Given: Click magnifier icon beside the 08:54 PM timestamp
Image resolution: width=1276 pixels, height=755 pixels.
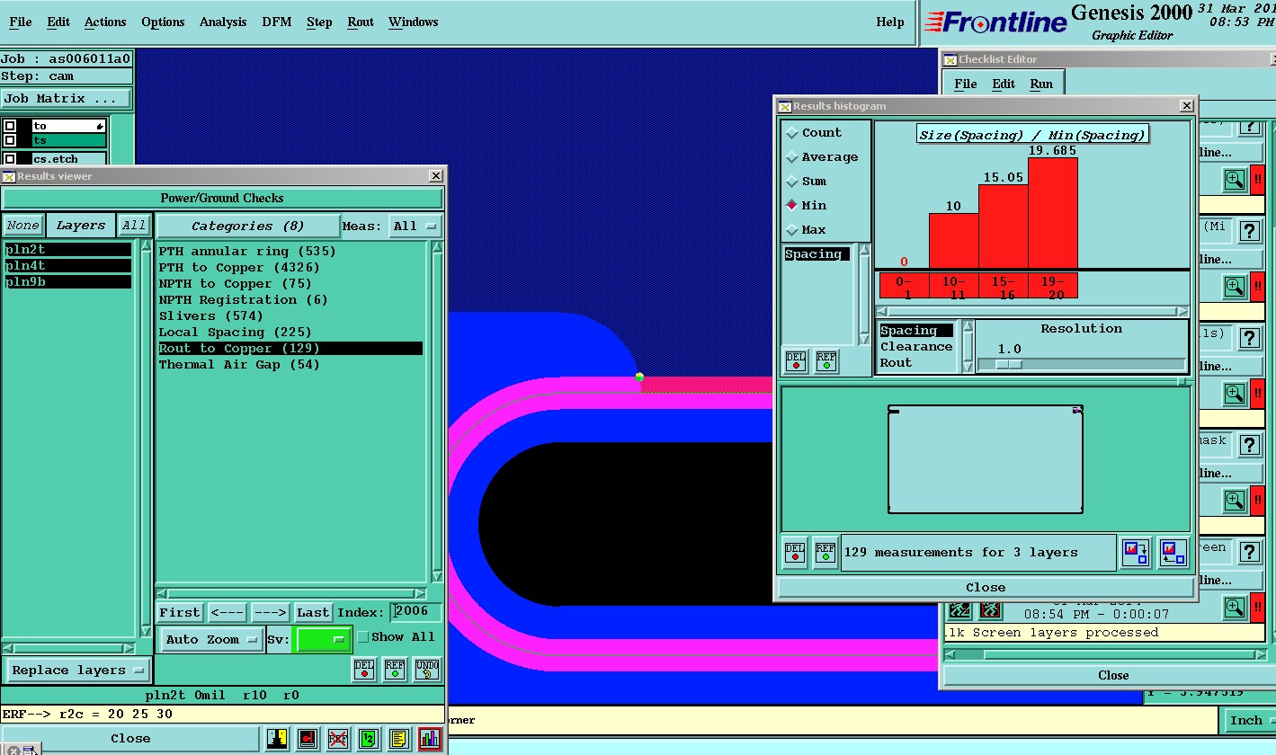Looking at the screenshot, I should pyautogui.click(x=1235, y=608).
